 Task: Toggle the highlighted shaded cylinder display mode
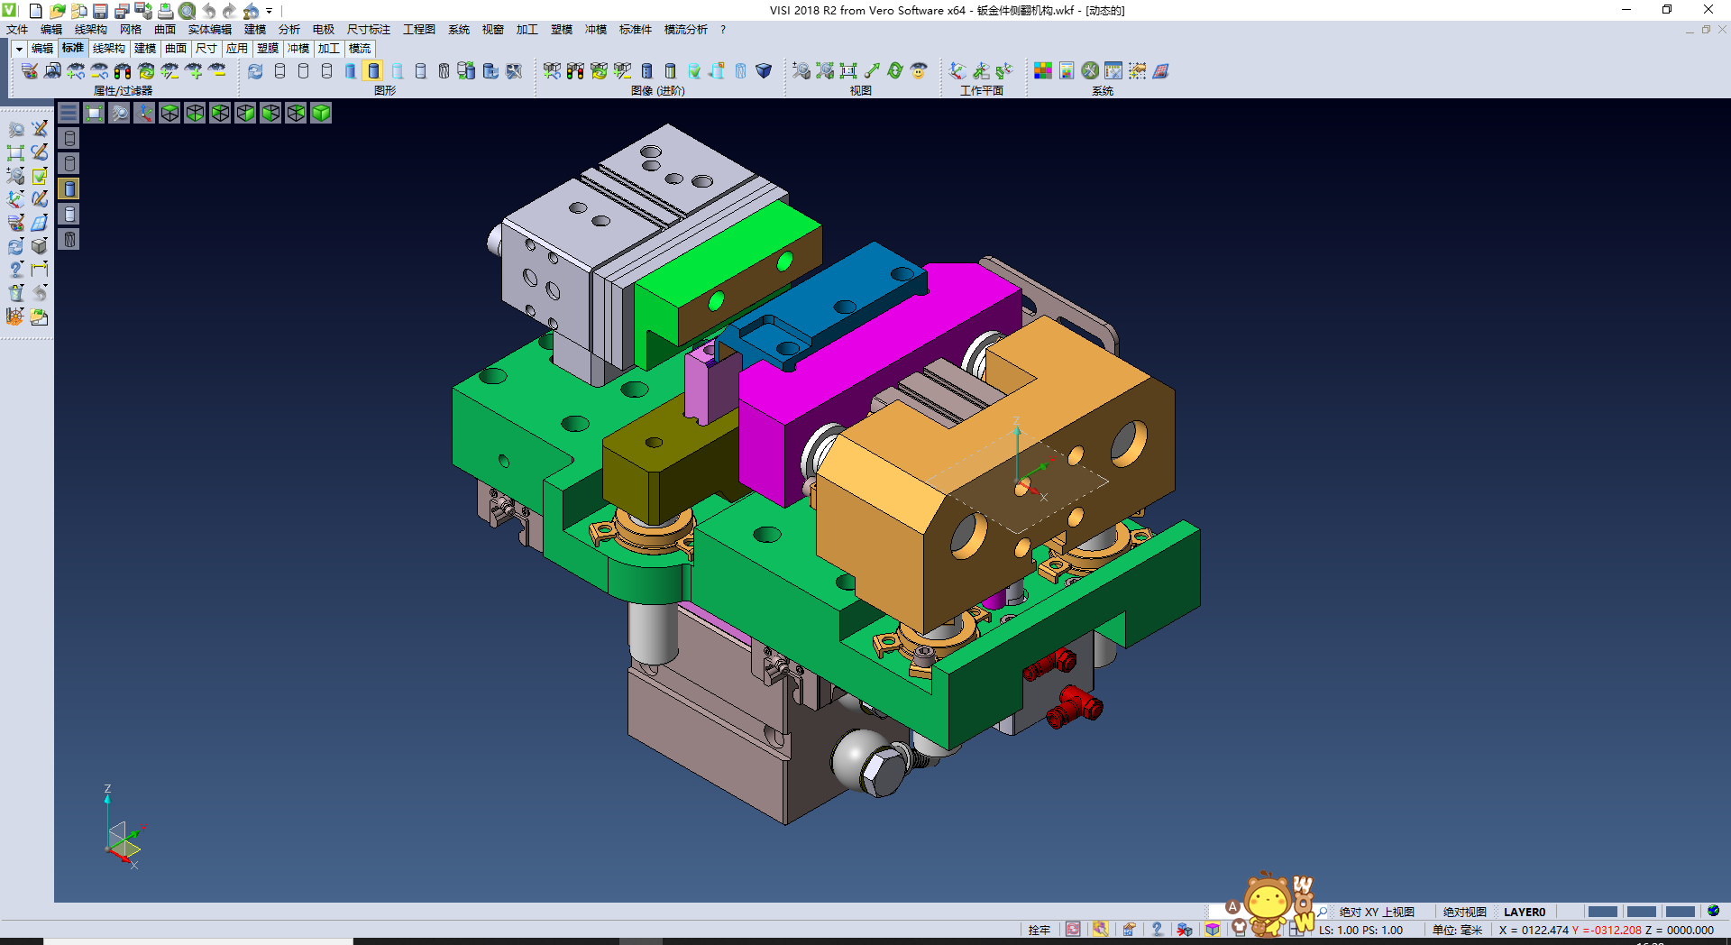373,70
